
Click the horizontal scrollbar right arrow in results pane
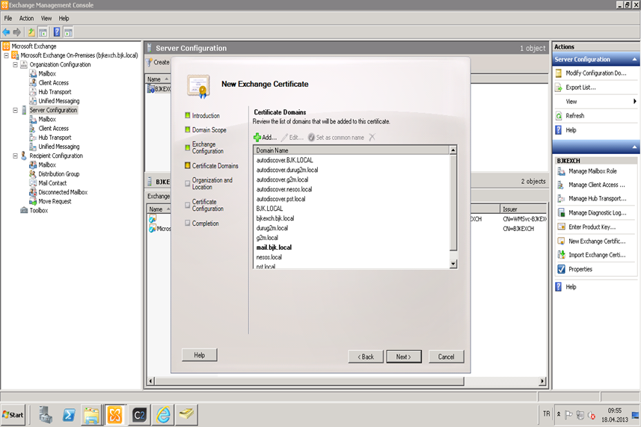click(x=542, y=381)
